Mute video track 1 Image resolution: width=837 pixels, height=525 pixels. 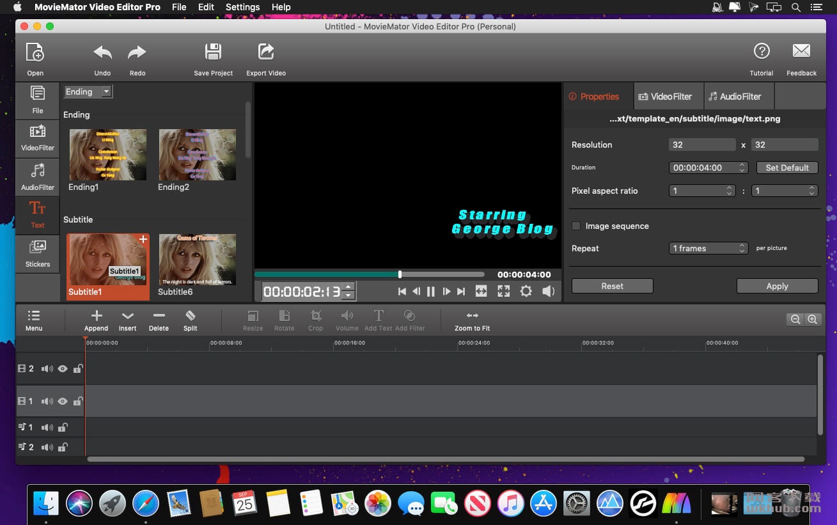point(47,402)
